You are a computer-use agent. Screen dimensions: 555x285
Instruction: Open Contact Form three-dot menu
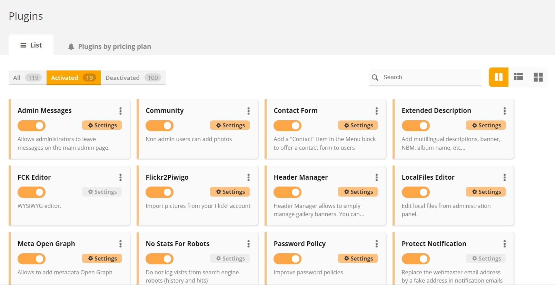pos(376,111)
